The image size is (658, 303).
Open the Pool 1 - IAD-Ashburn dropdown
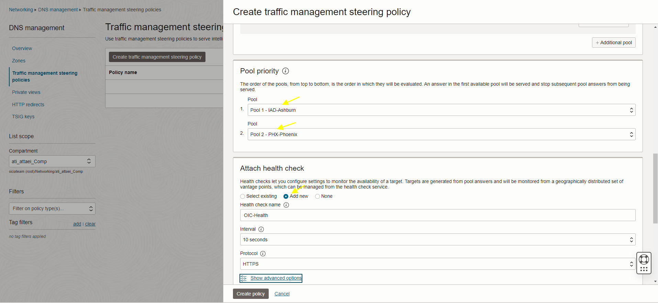click(x=441, y=110)
